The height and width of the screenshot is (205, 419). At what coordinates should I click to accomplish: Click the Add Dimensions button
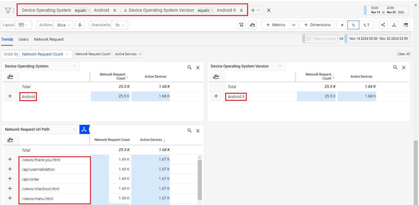tap(317, 25)
